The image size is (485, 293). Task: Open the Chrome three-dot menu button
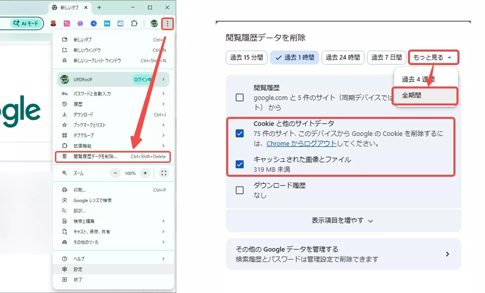(x=167, y=23)
